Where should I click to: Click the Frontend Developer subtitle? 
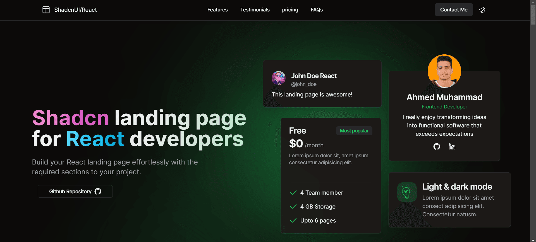(444, 107)
